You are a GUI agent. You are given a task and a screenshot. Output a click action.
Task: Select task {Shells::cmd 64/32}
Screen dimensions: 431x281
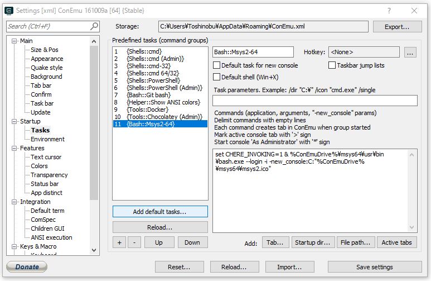[x=160, y=73]
